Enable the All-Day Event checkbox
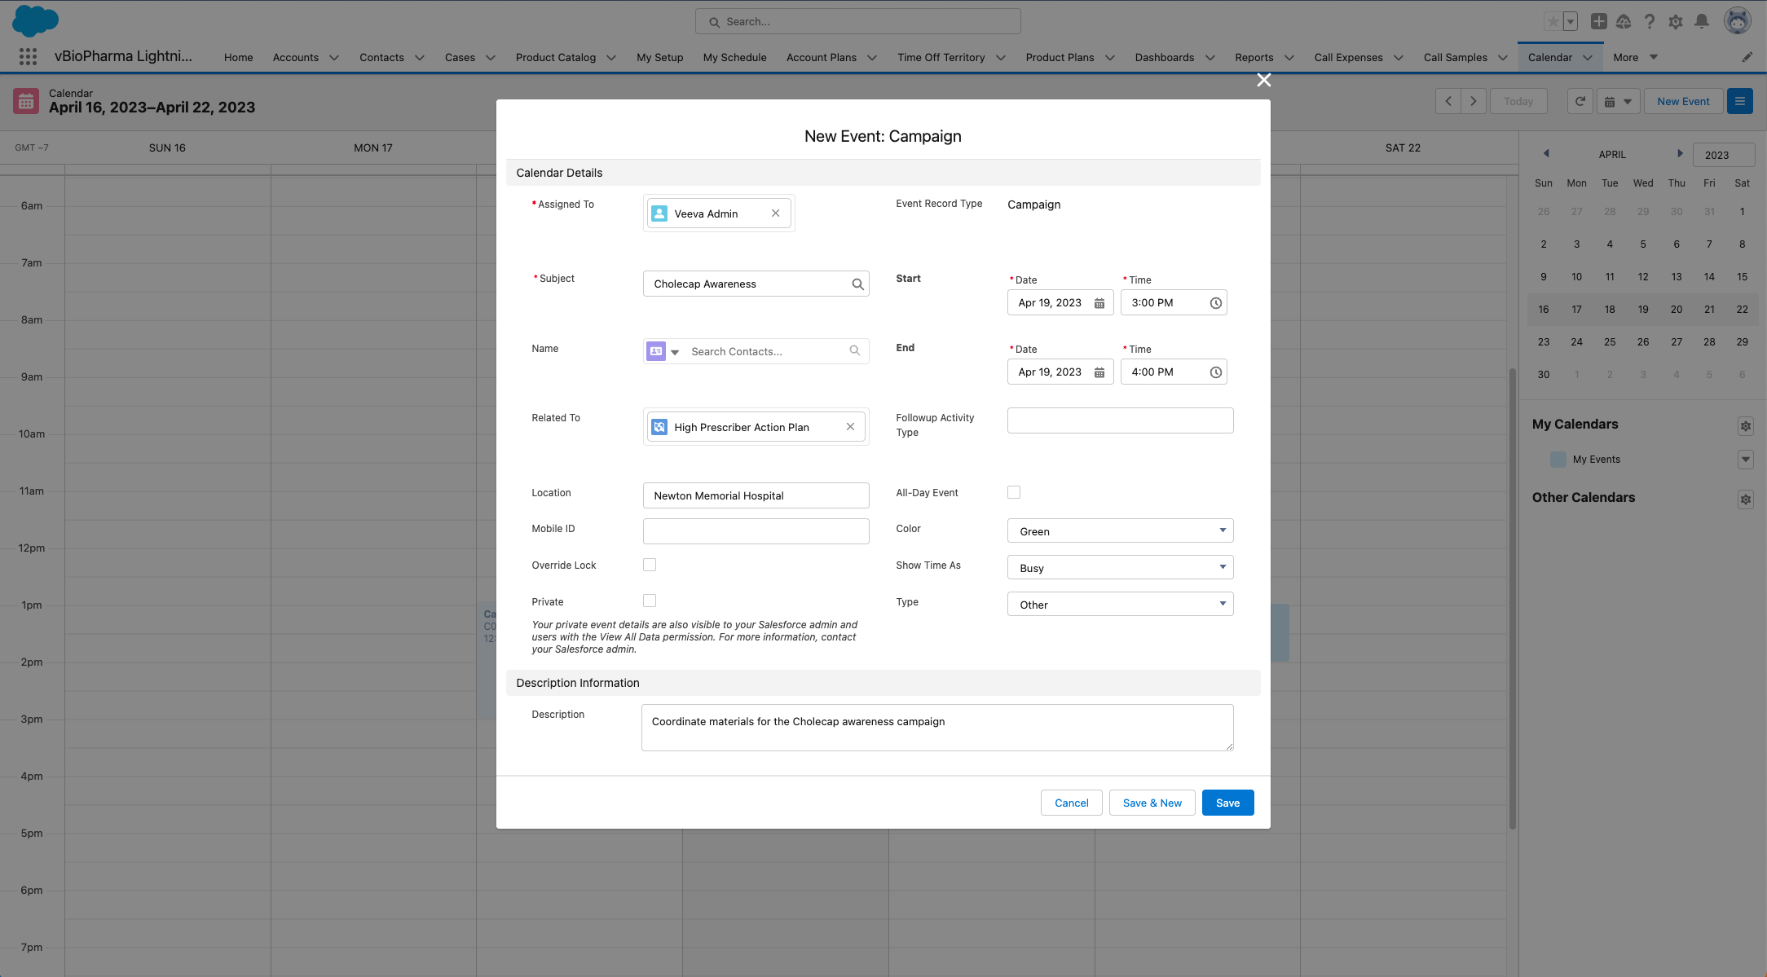Image resolution: width=1767 pixels, height=977 pixels. point(1014,492)
